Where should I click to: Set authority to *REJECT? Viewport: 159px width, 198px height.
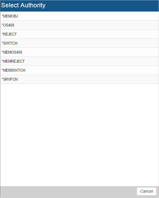point(79,34)
